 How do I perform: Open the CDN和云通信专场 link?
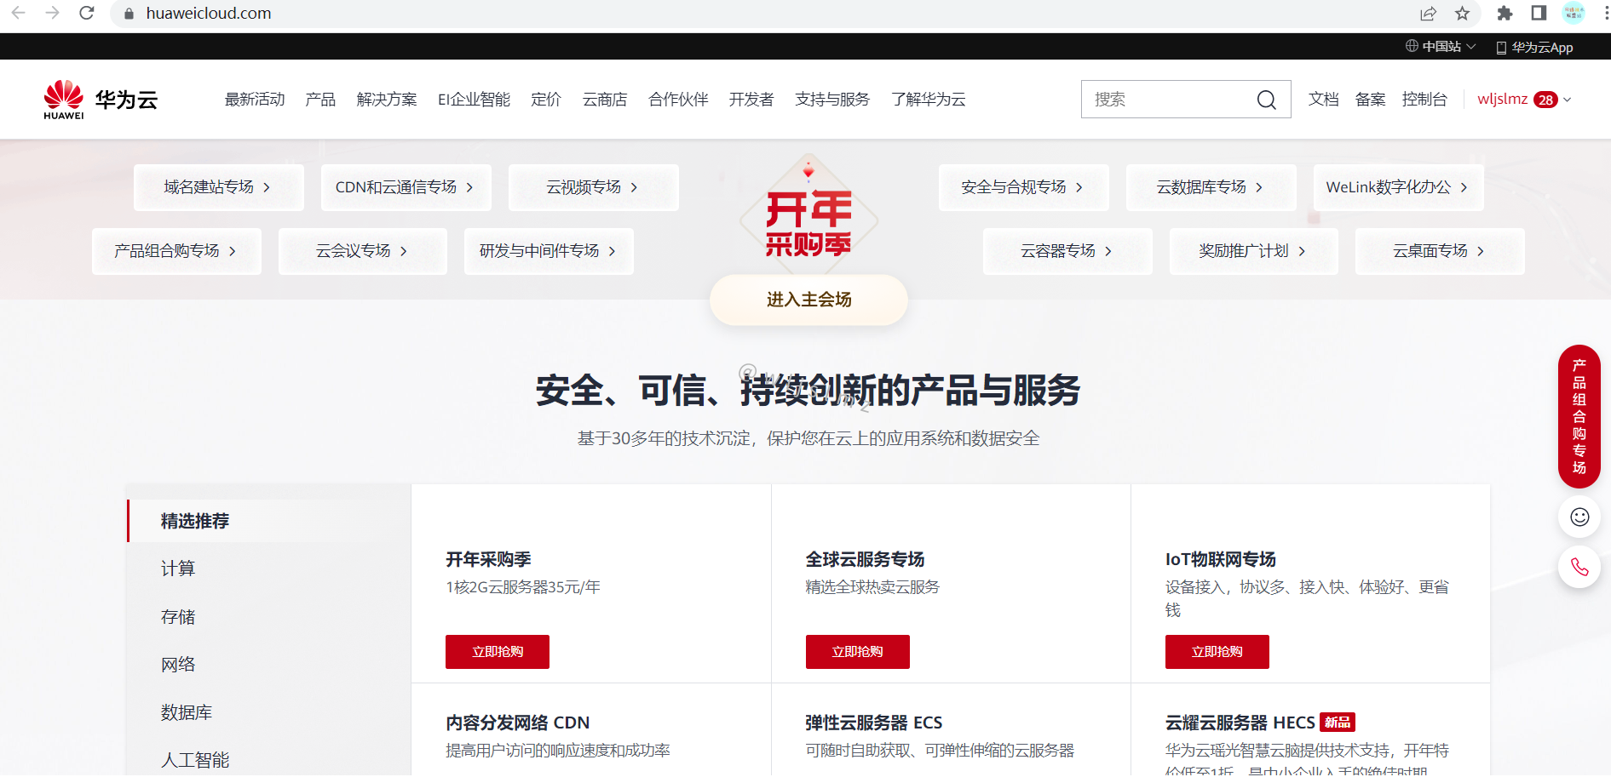click(x=406, y=187)
